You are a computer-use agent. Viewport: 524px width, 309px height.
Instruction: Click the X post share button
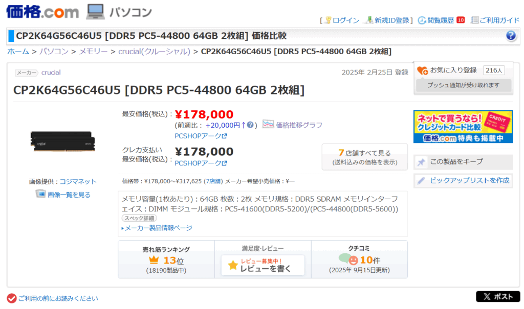point(497,297)
